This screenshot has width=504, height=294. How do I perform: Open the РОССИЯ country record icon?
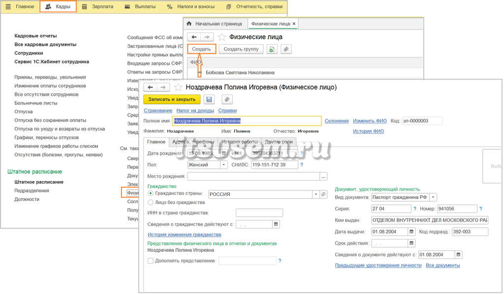click(323, 194)
